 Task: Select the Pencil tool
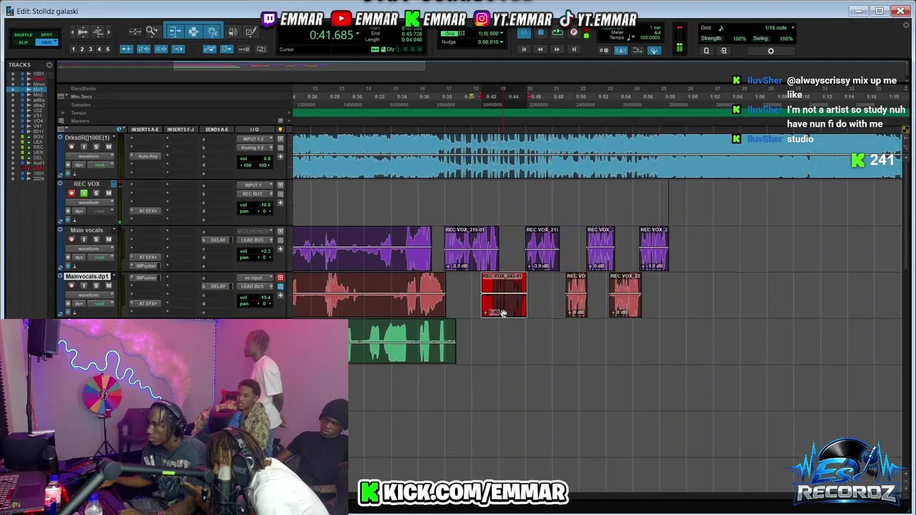pyautogui.click(x=252, y=31)
